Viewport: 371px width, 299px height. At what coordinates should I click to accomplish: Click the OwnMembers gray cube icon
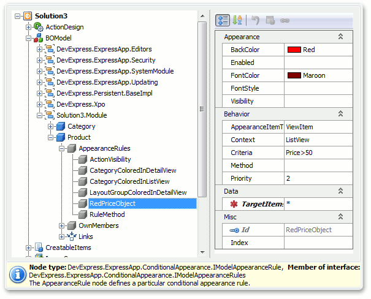(72, 225)
